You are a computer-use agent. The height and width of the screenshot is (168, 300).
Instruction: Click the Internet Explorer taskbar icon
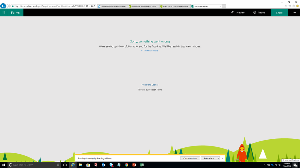(73, 165)
